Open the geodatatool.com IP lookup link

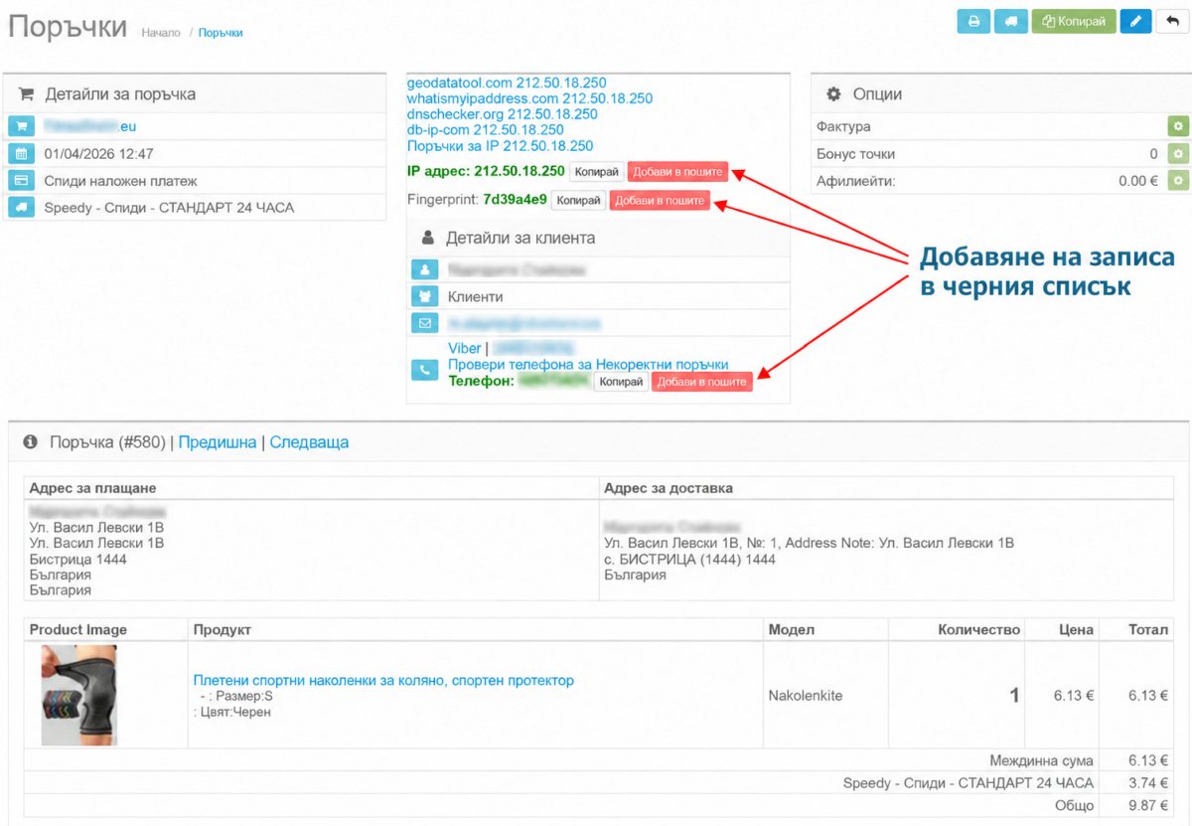(x=507, y=83)
